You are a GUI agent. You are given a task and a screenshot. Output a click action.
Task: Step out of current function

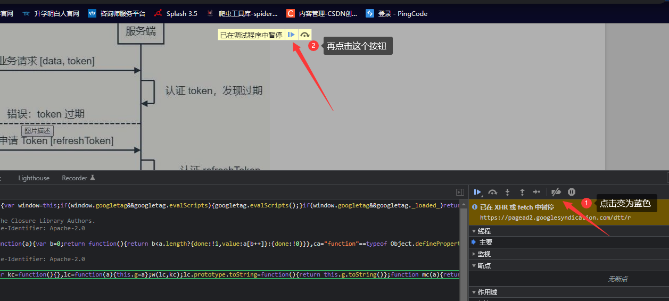(x=523, y=192)
